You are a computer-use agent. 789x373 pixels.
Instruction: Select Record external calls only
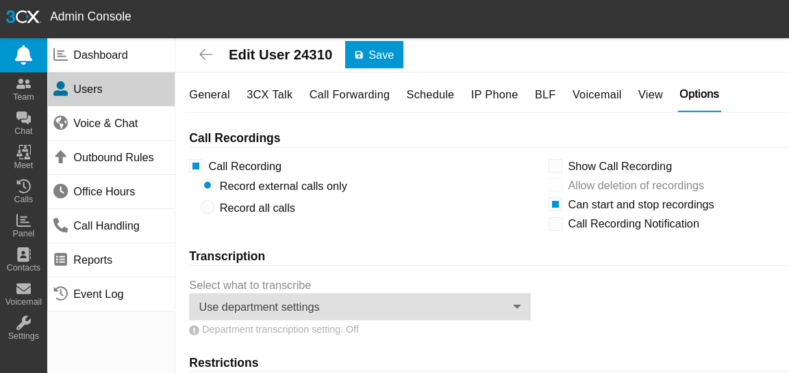coord(208,185)
